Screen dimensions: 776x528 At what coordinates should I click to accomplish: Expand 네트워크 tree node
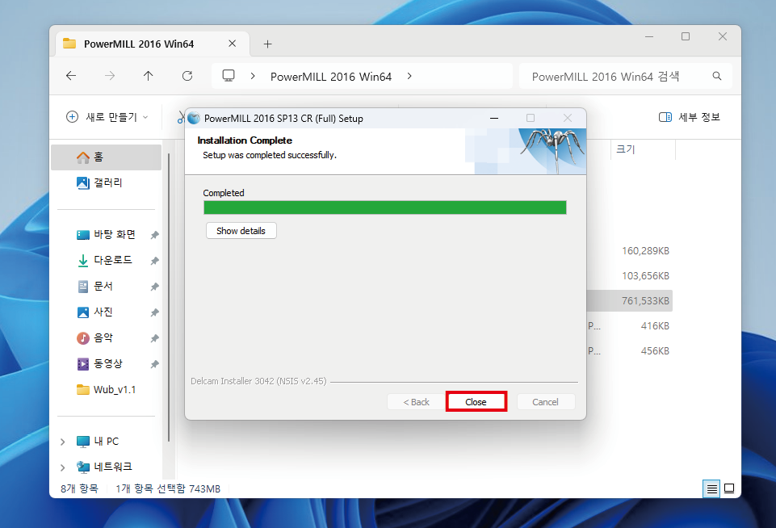coord(62,467)
